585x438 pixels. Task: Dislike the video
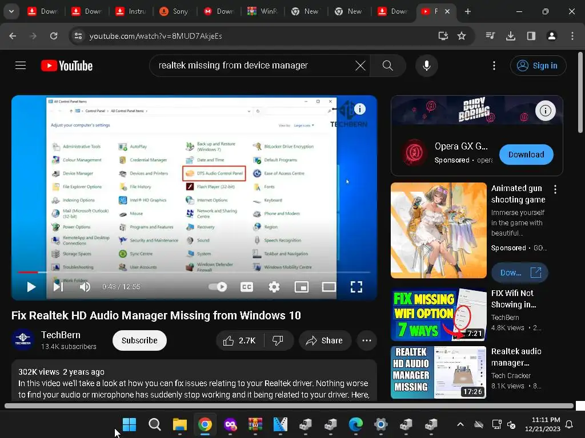tap(278, 340)
